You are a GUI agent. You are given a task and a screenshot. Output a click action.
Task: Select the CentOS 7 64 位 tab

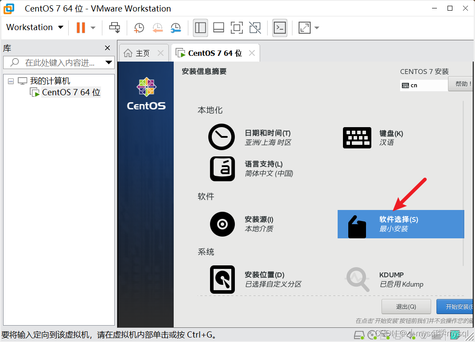pyautogui.click(x=213, y=52)
